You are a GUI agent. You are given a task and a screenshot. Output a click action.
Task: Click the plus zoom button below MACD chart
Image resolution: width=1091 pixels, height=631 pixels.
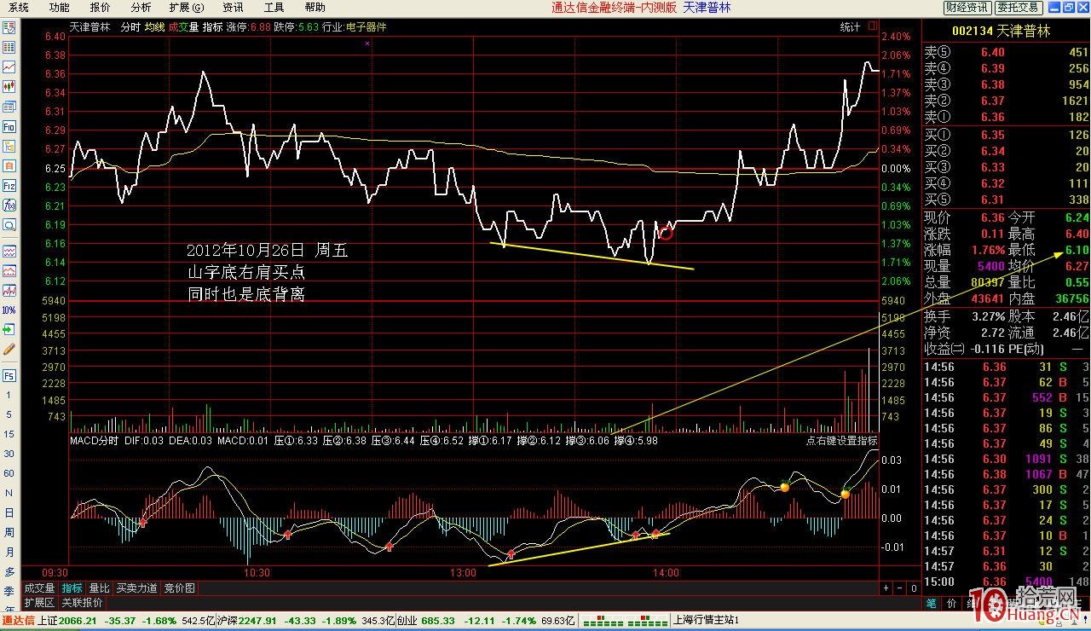point(886,588)
